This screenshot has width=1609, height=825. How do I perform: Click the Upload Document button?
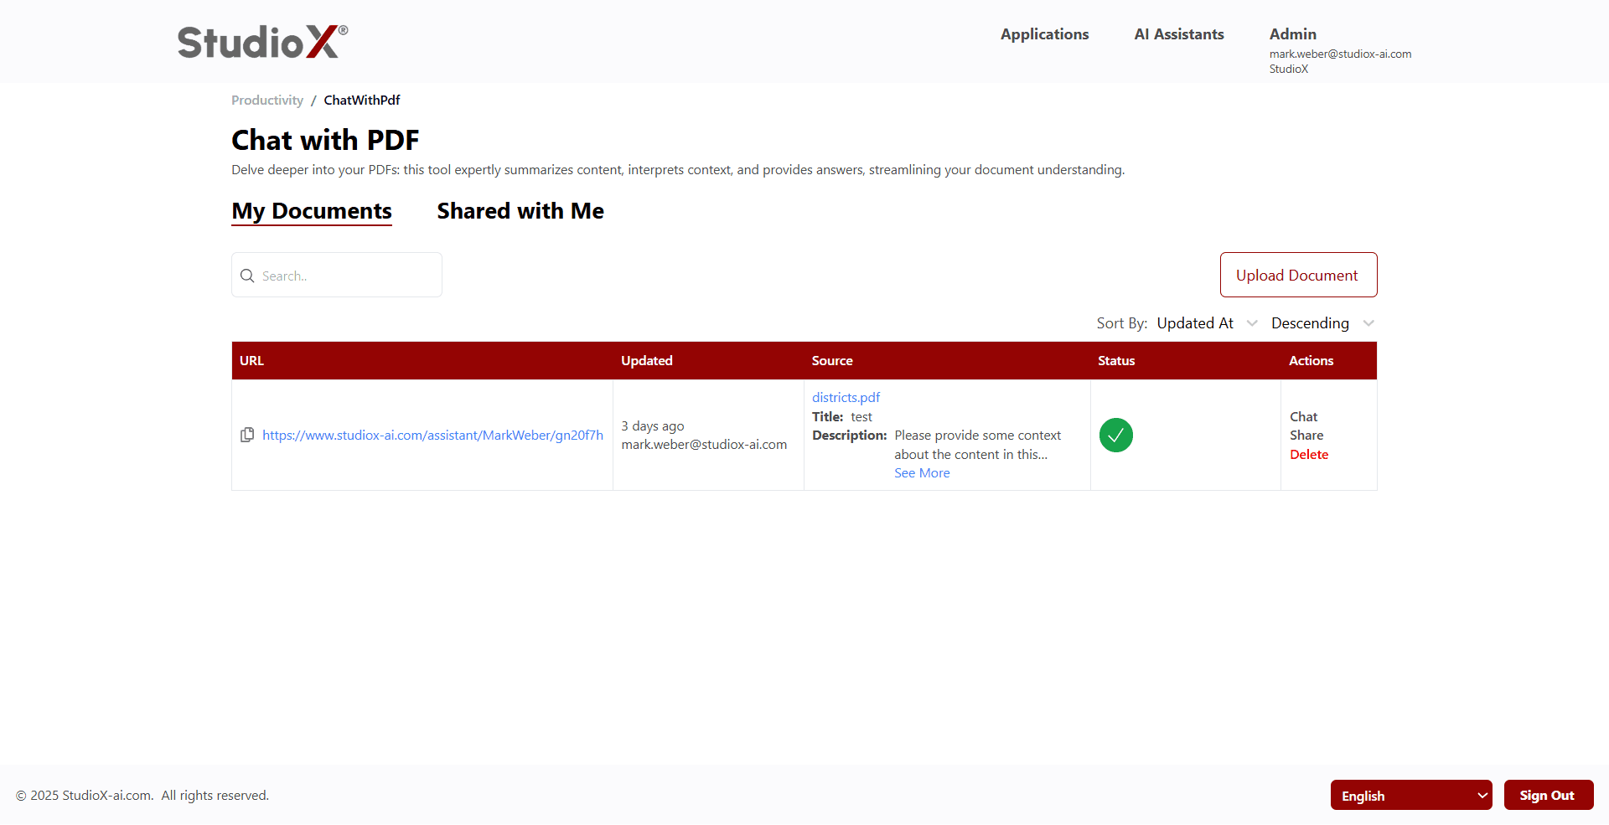(x=1297, y=275)
